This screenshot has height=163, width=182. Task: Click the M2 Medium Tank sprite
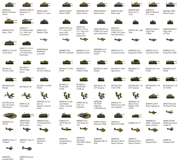tap(44, 22)
